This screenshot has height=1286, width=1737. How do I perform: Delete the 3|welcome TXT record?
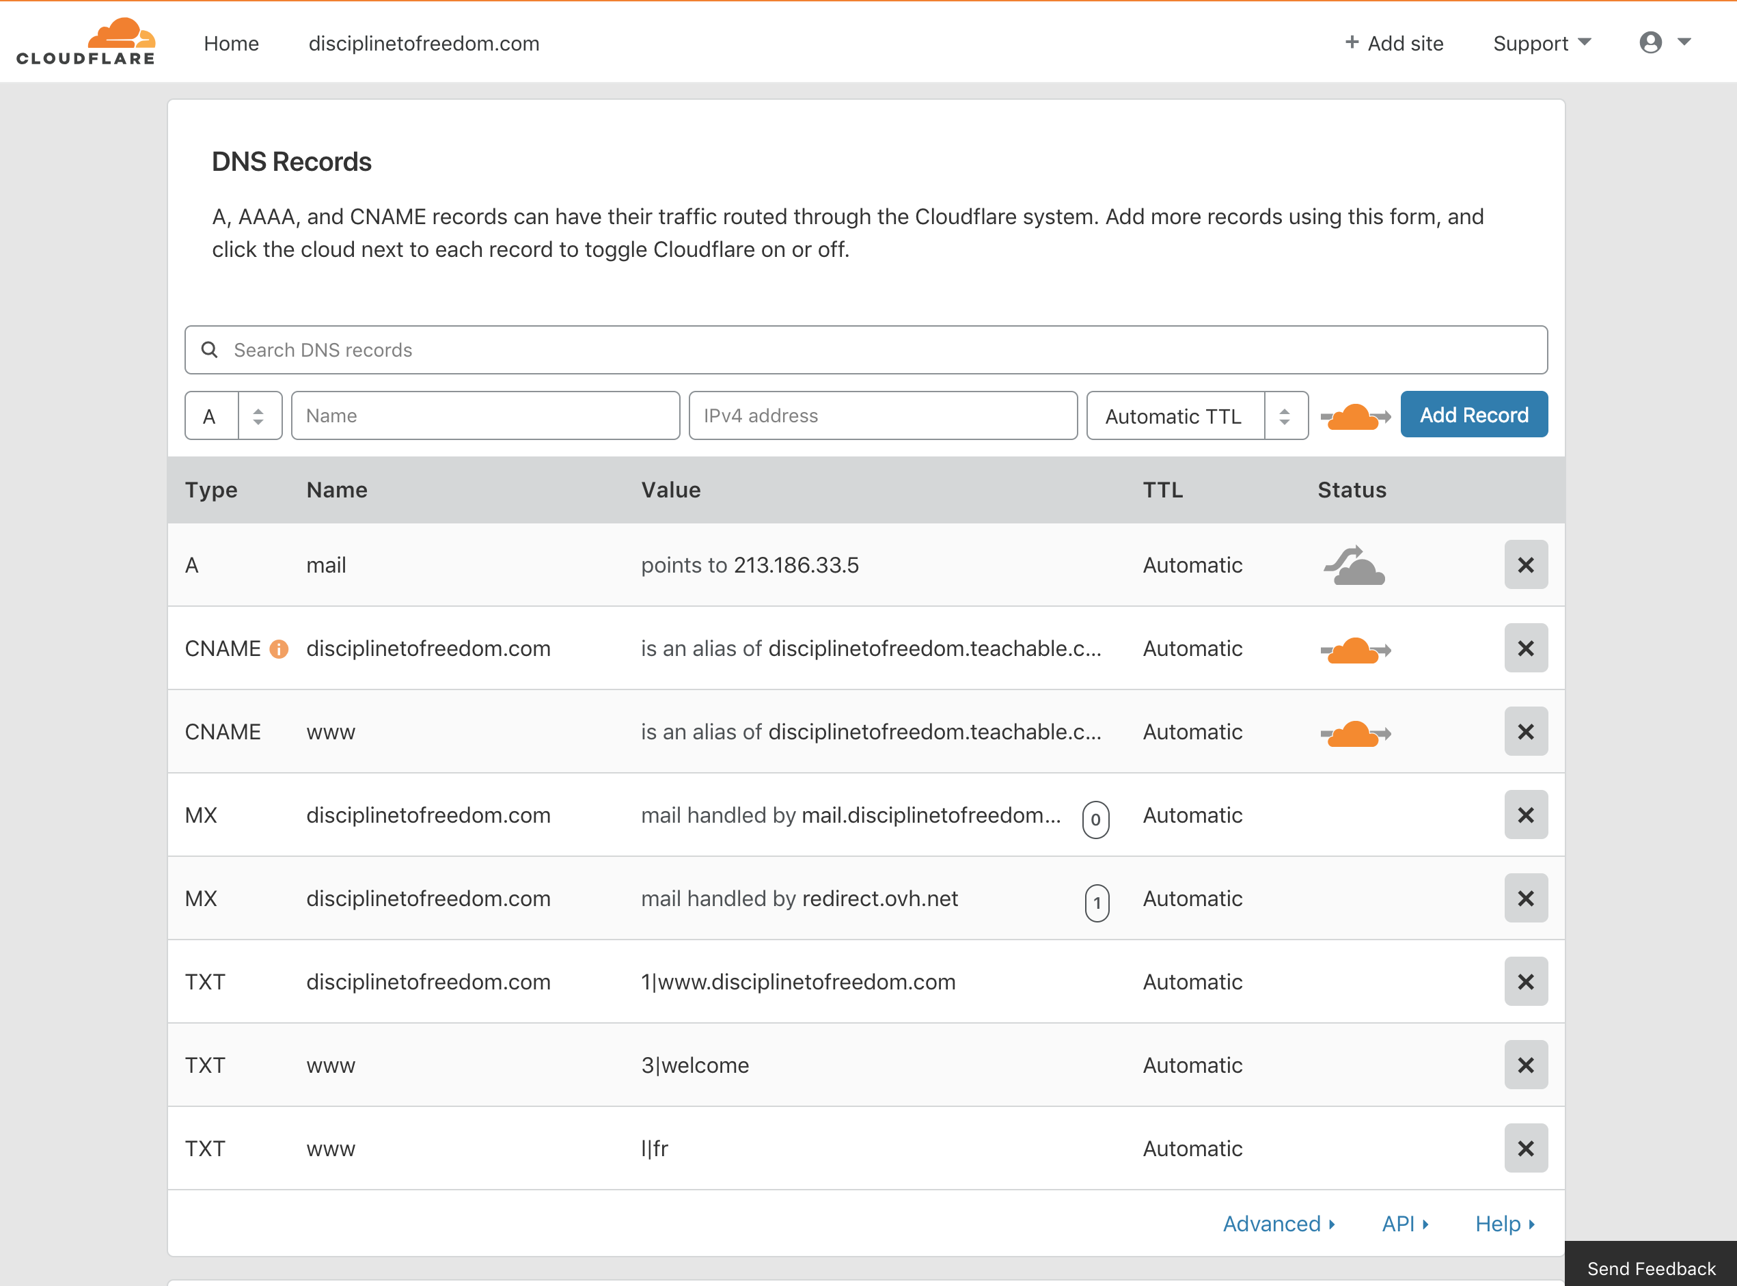(1525, 1065)
